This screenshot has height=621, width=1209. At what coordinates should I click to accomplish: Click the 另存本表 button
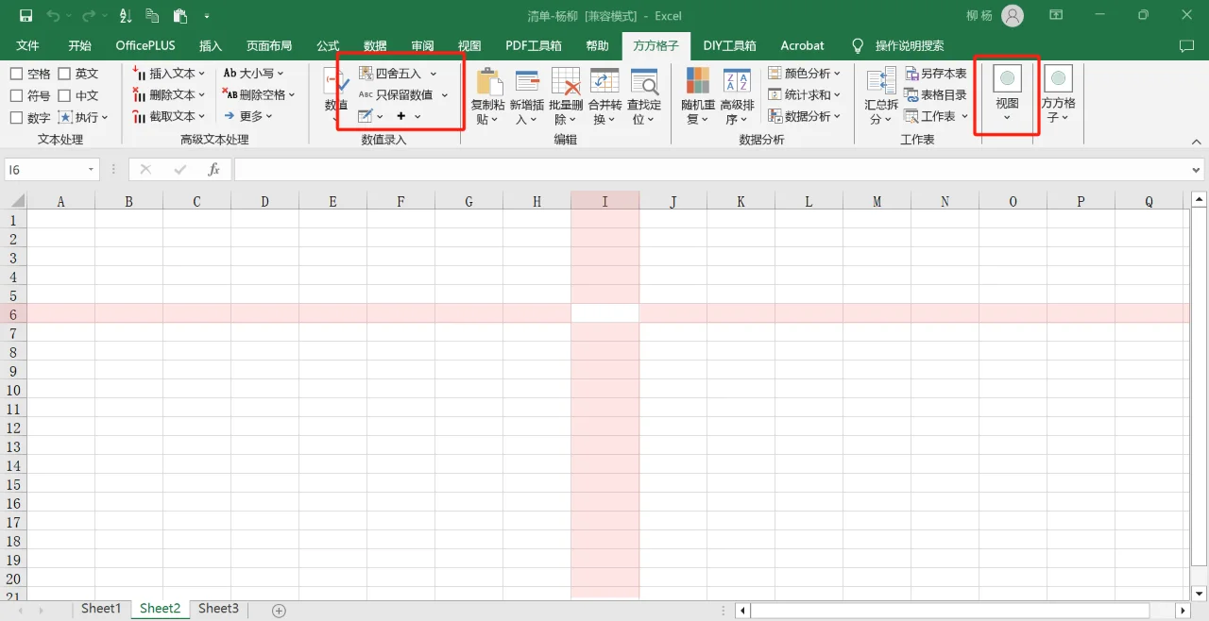tap(935, 74)
